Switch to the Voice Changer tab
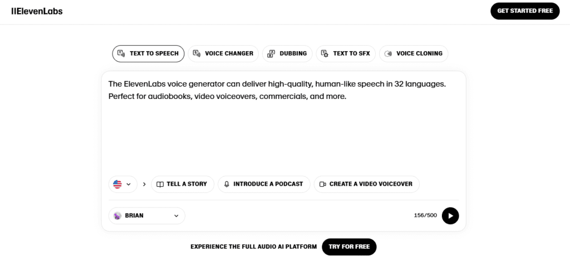Image resolution: width=570 pixels, height=267 pixels. coord(223,53)
